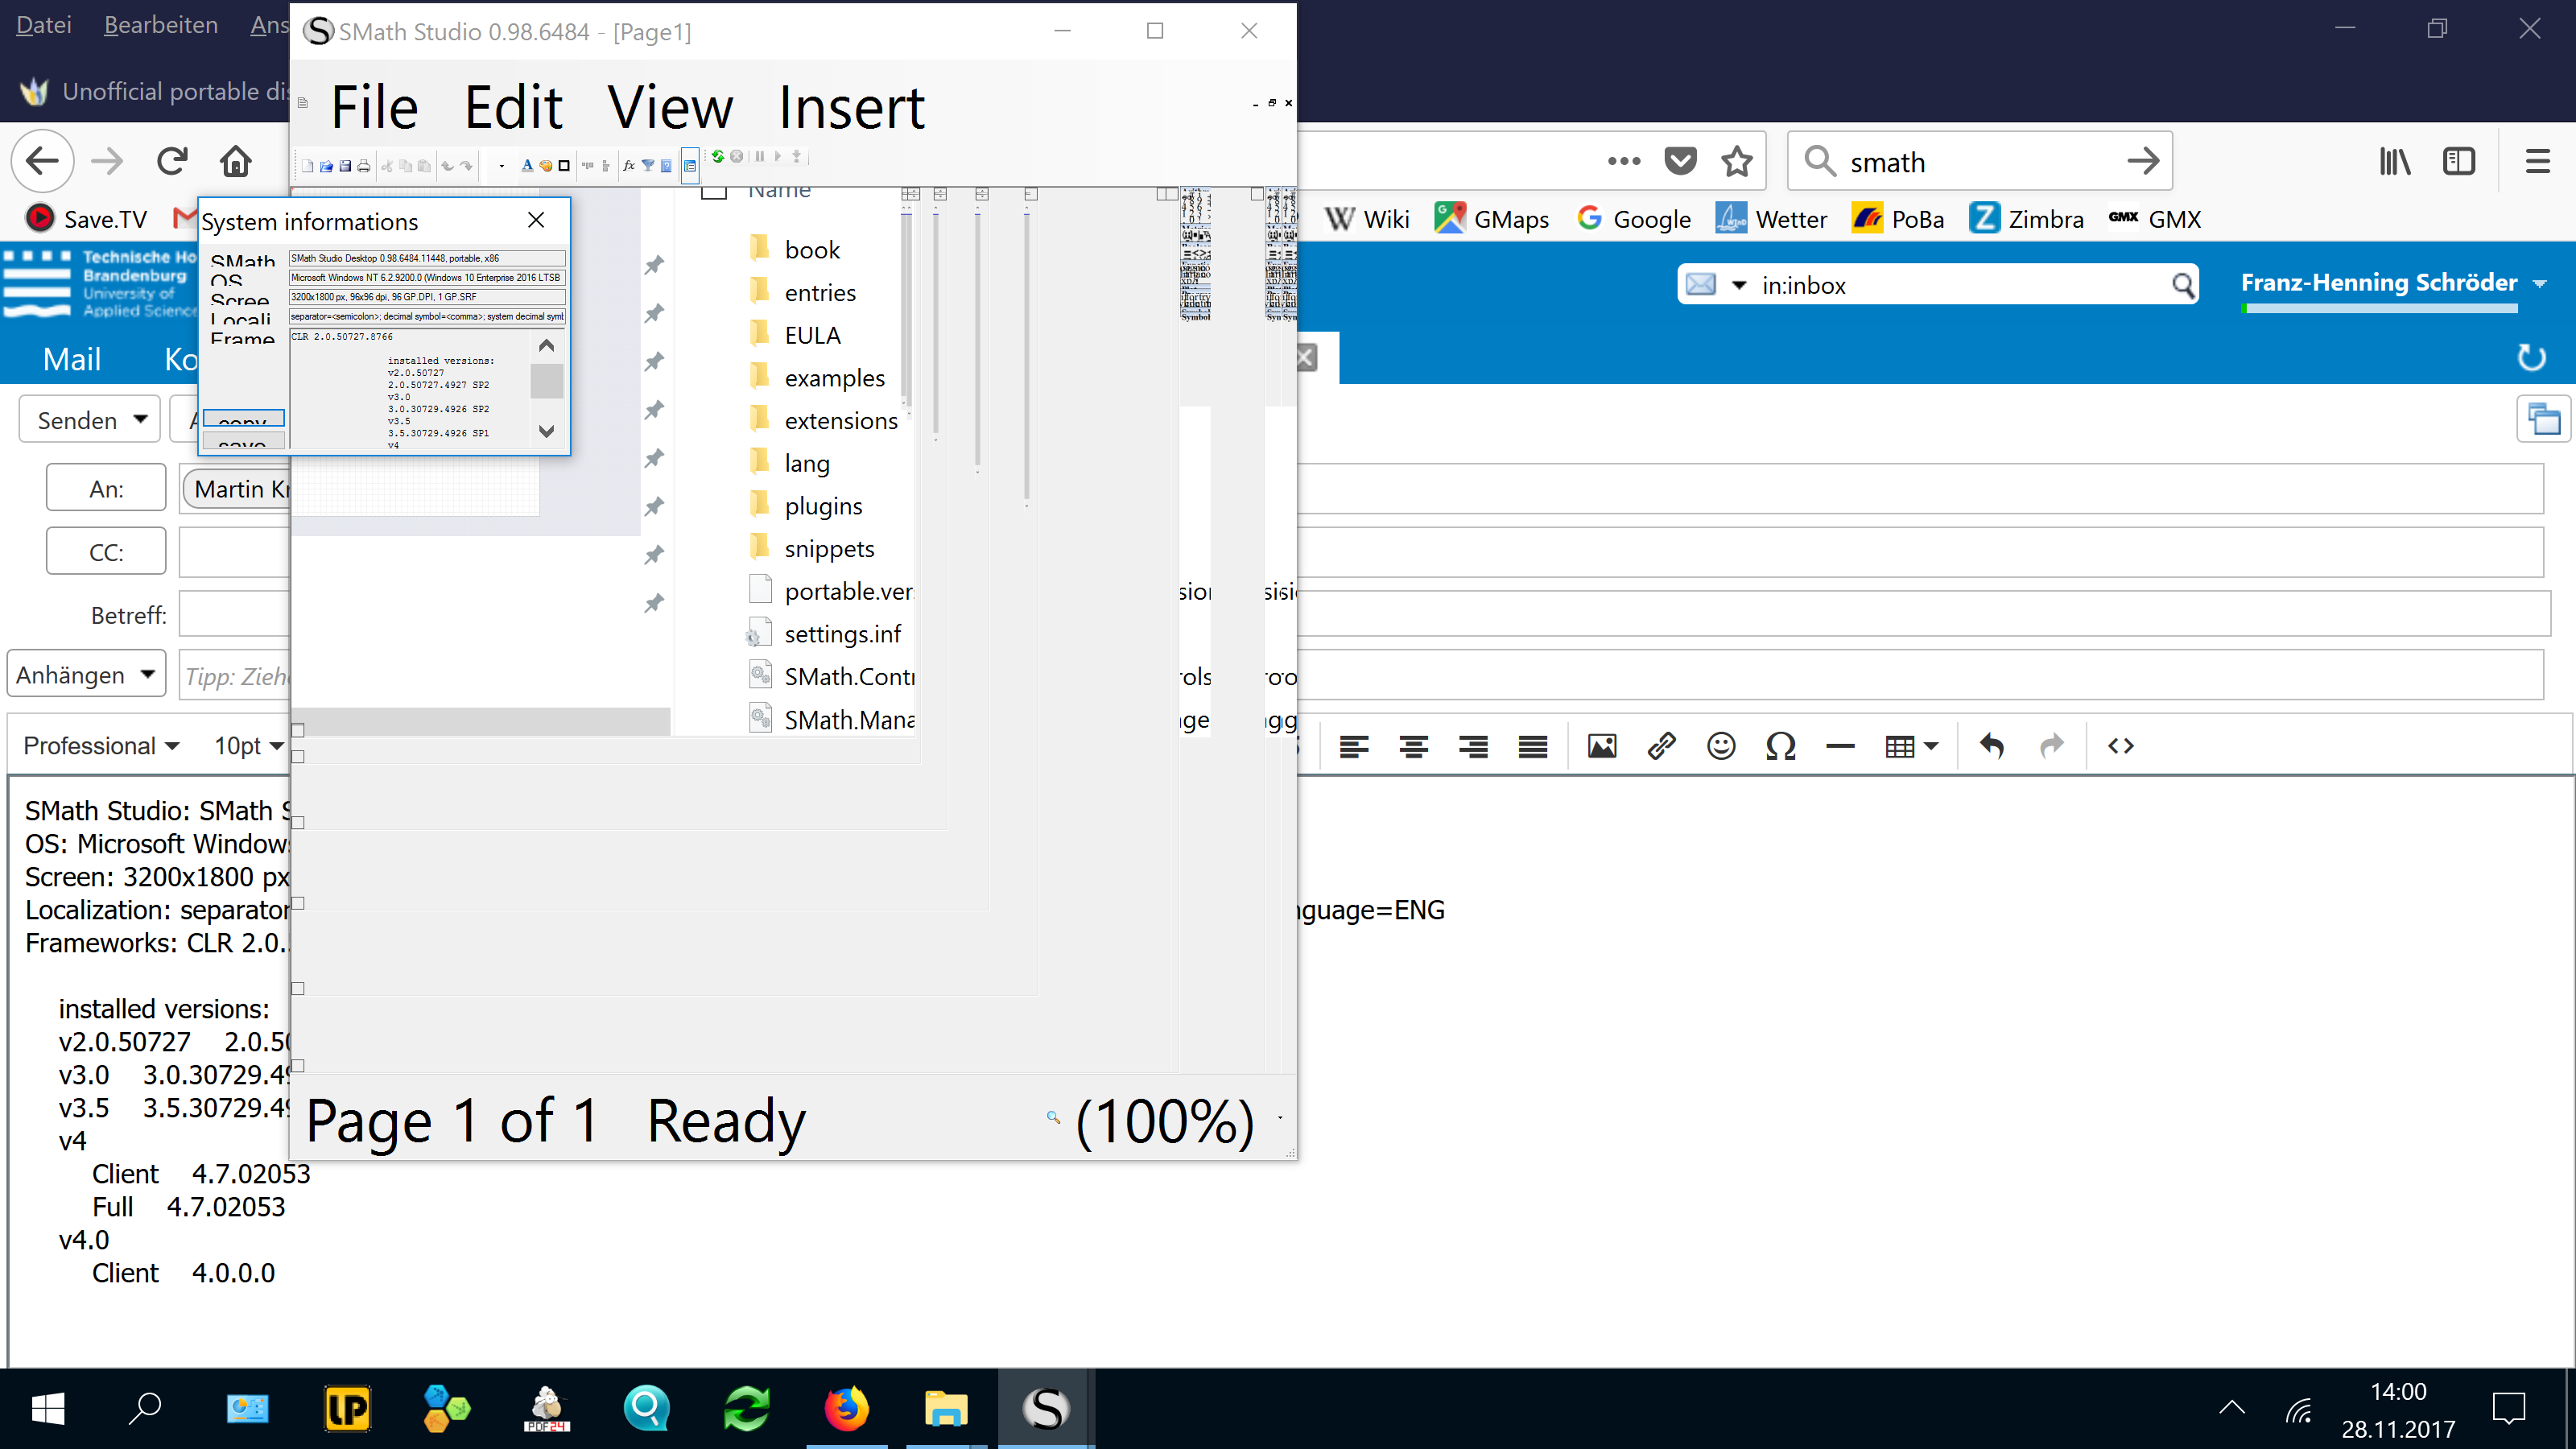Click the insert image icon in editor toolbar
Image resolution: width=2576 pixels, height=1449 pixels.
1601,746
